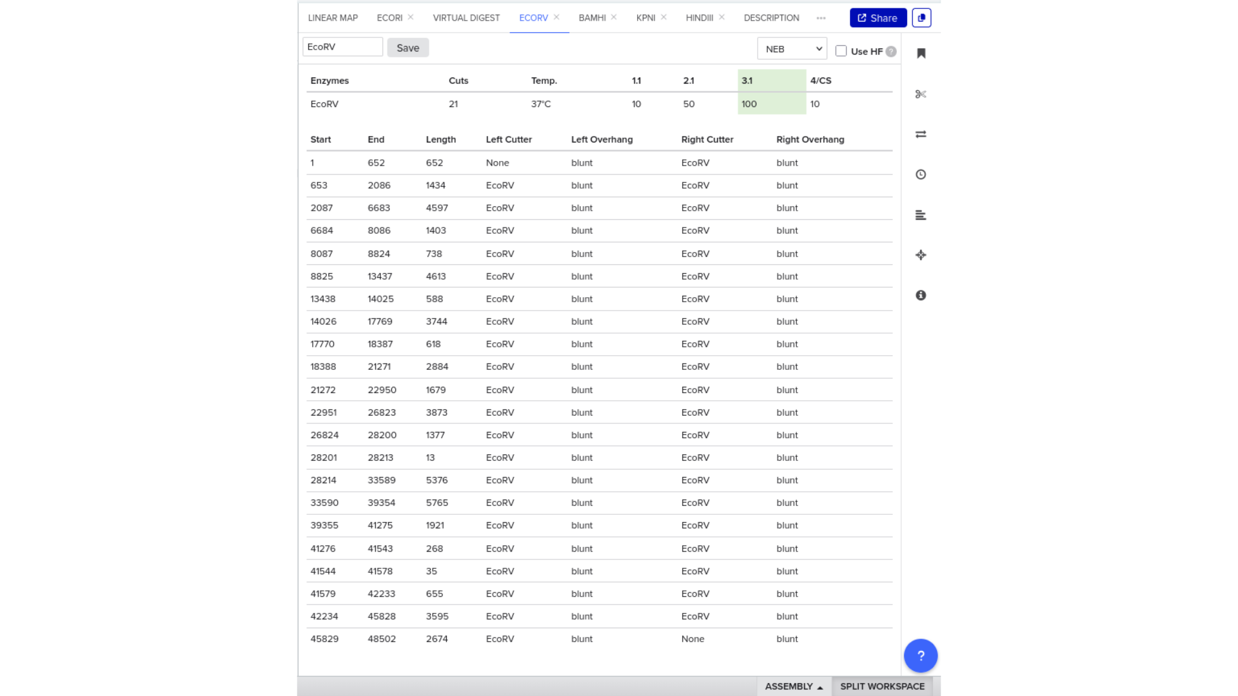Image resolution: width=1238 pixels, height=696 pixels.
Task: Close the HINDIII tab
Action: click(x=722, y=17)
